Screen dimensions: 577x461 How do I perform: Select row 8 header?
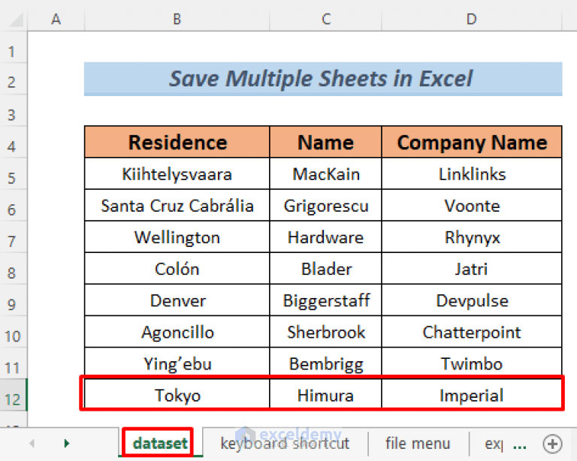(x=14, y=269)
